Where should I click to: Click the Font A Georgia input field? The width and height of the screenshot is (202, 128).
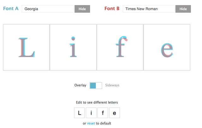coord(48,9)
